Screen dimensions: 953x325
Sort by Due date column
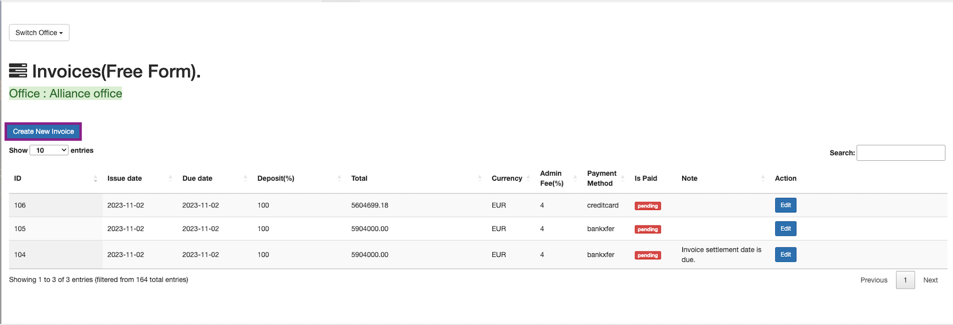pos(197,179)
